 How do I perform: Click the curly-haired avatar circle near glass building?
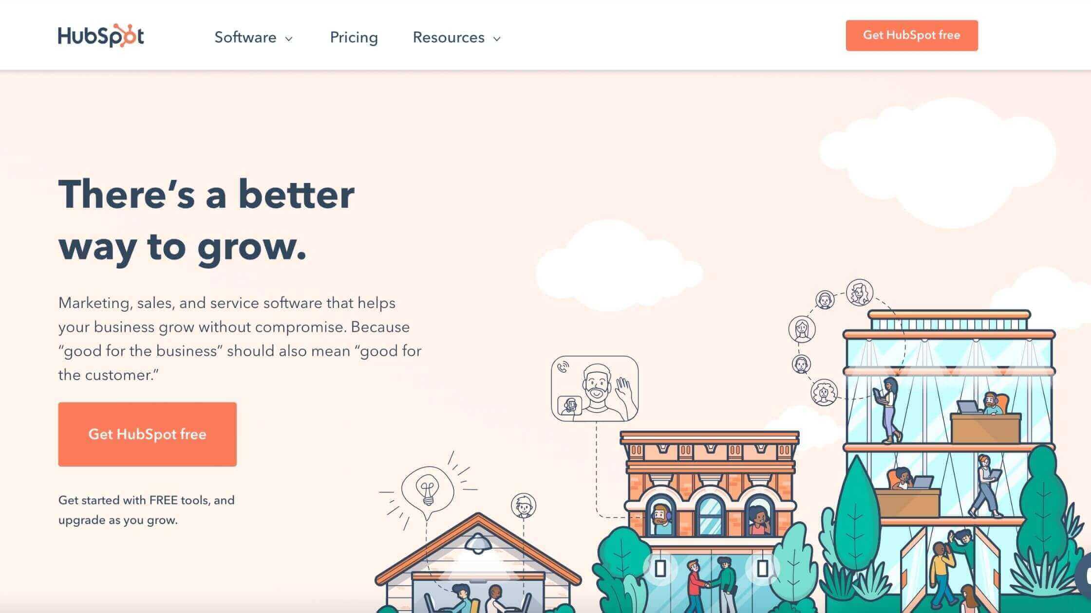pos(824,392)
